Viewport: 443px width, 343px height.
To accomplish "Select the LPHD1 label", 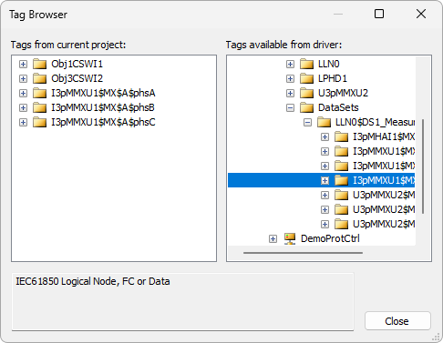I will tap(333, 78).
